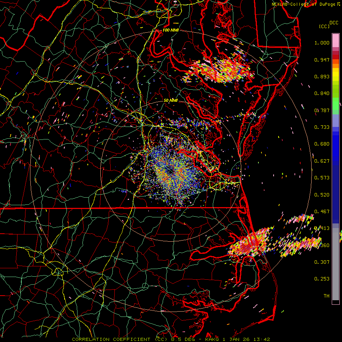Click the DCC product label above the scale
This screenshot has height=342, width=342.
tap(334, 23)
